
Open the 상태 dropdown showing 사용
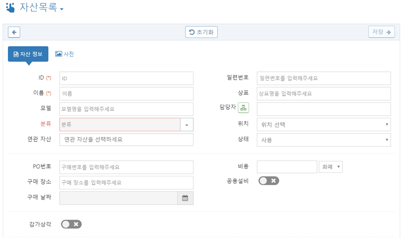(x=324, y=140)
